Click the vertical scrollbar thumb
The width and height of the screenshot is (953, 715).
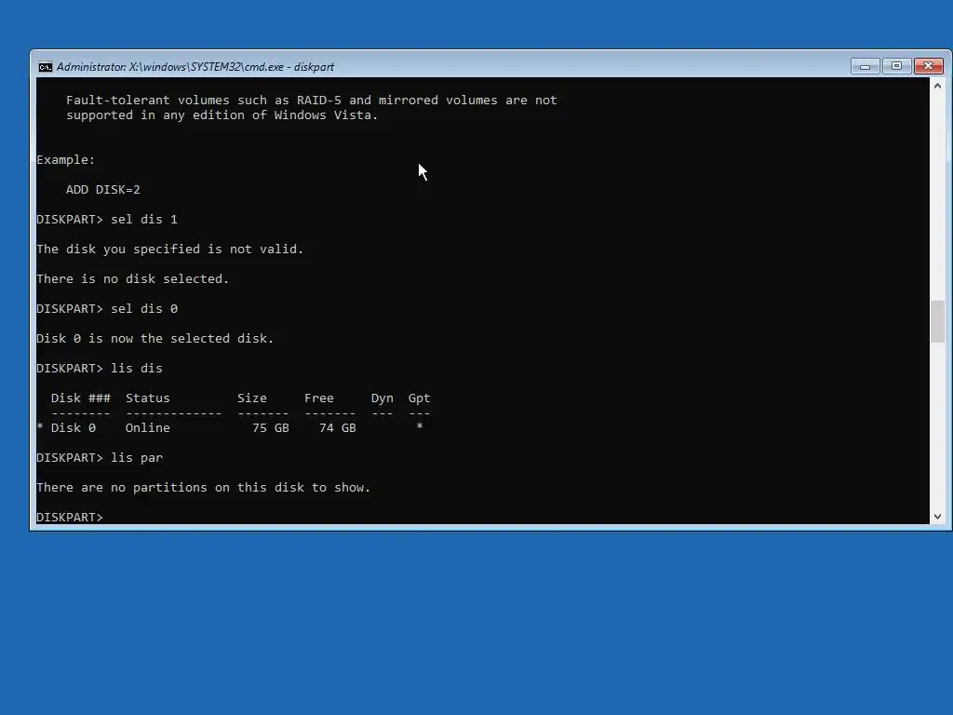pos(937,321)
